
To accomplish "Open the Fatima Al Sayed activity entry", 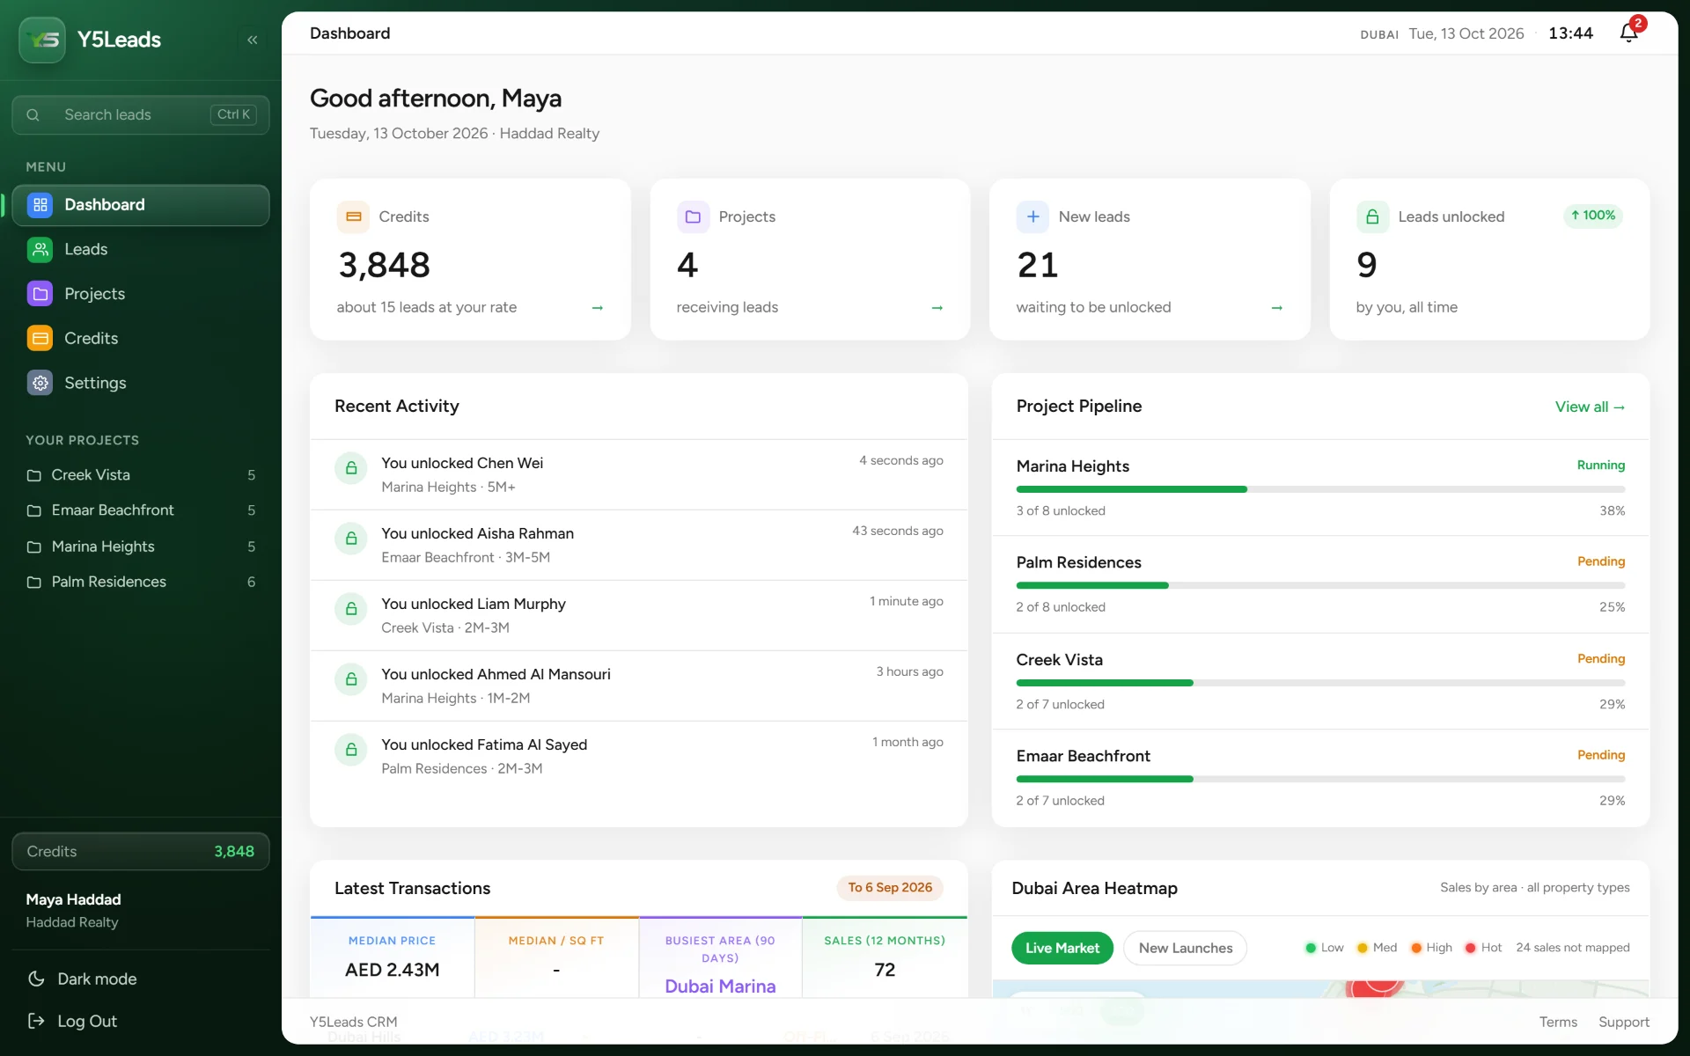I will pyautogui.click(x=639, y=757).
